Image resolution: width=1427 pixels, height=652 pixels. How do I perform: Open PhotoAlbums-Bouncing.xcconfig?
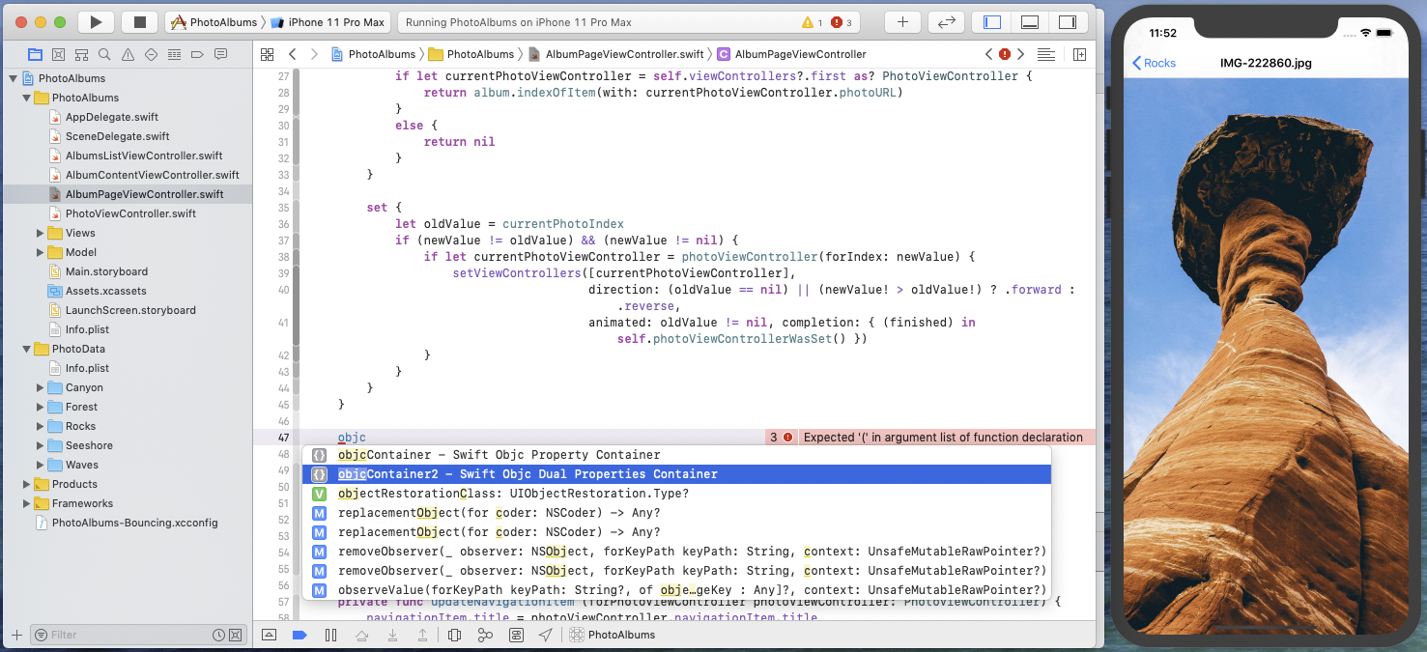point(134,523)
